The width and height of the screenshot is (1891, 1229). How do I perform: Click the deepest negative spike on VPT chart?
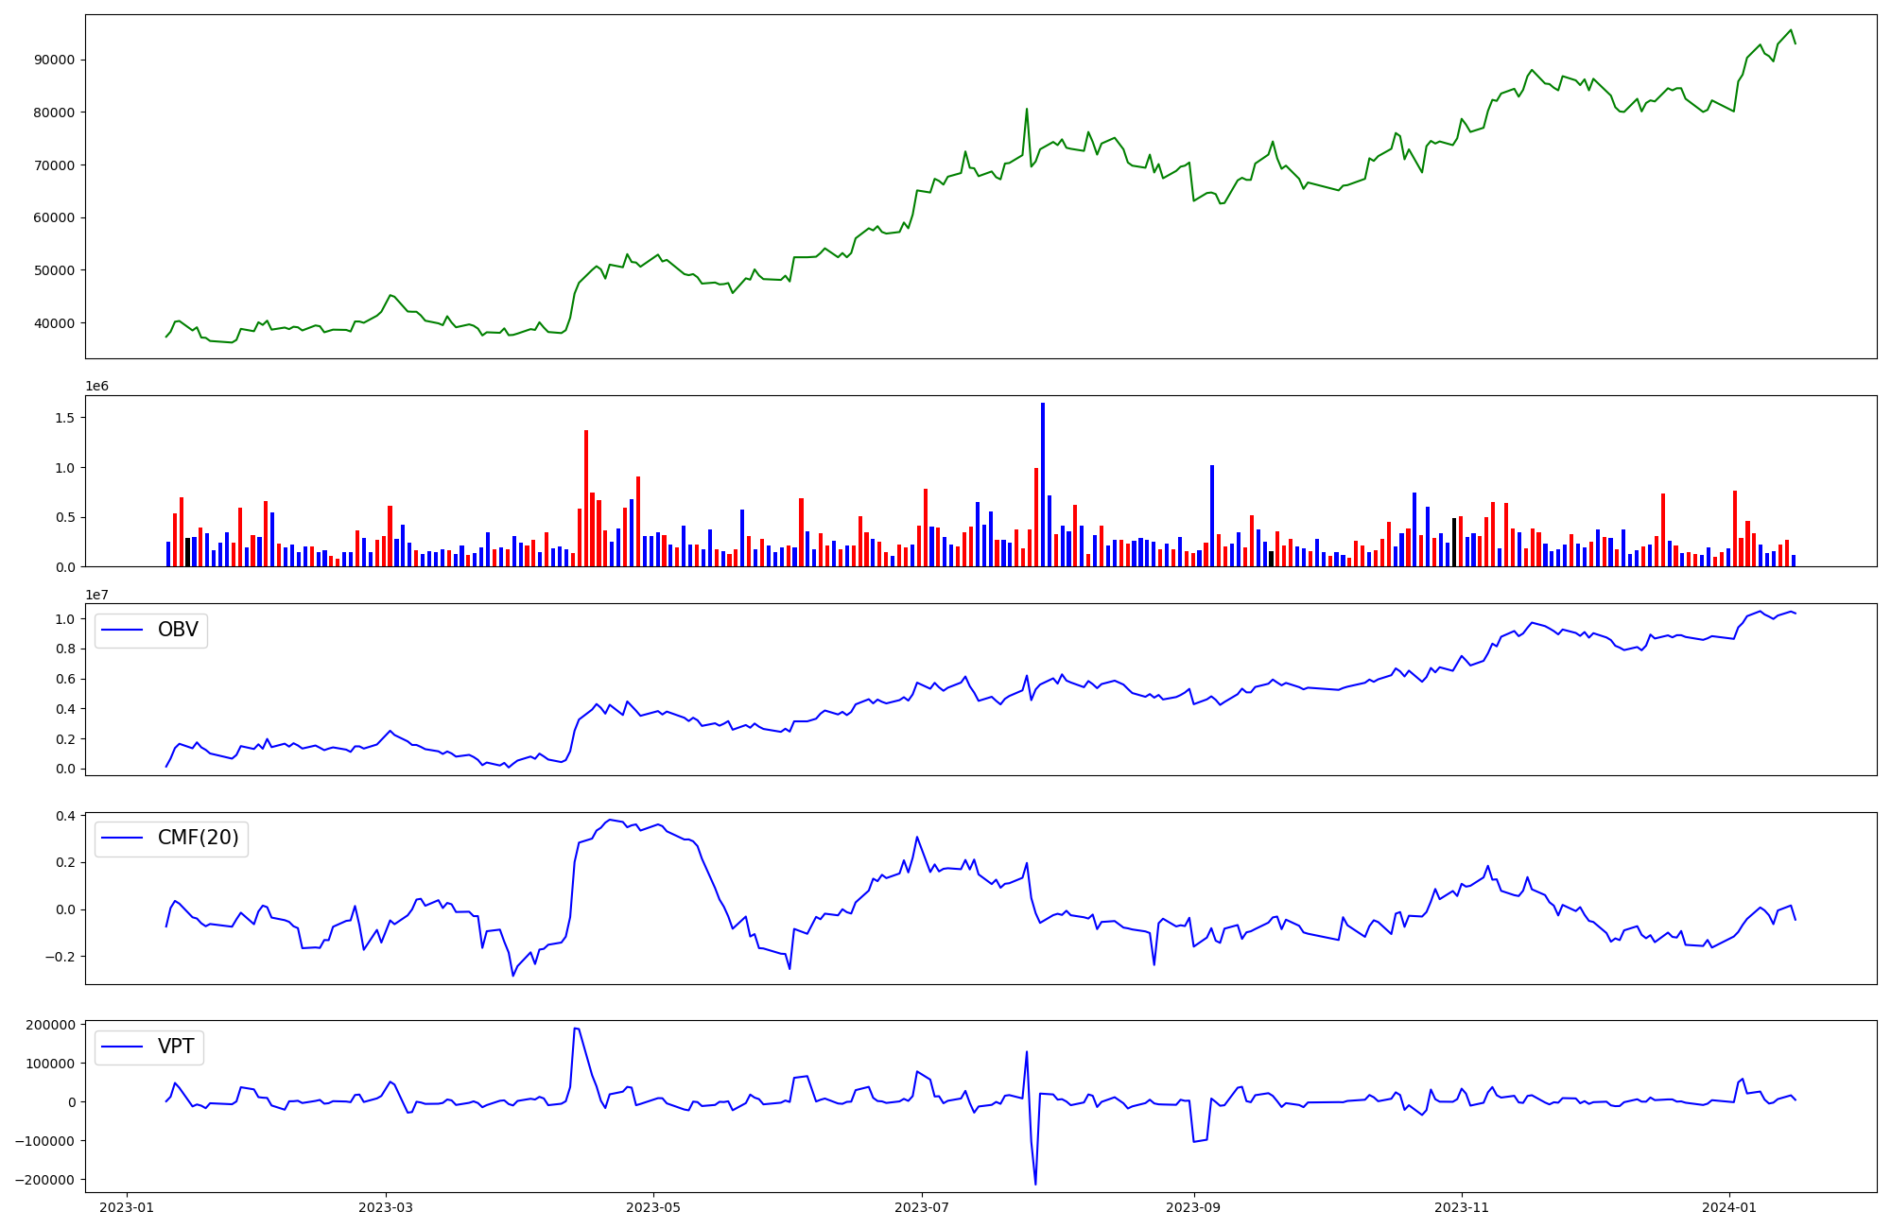pyautogui.click(x=1035, y=1182)
